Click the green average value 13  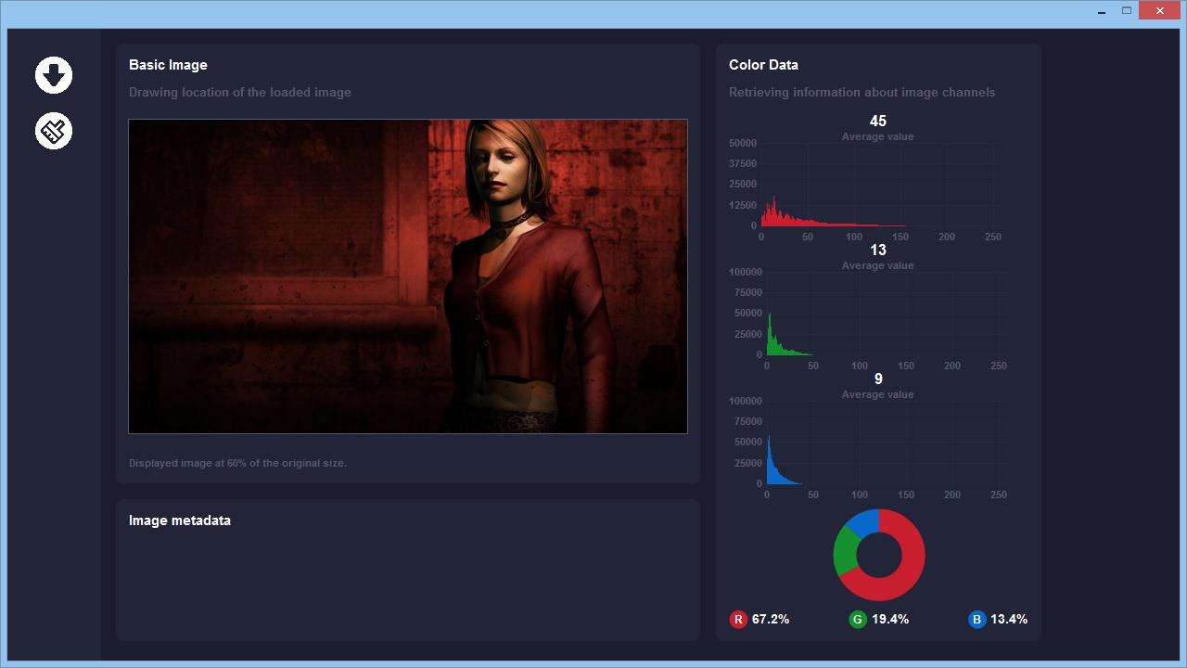click(x=878, y=250)
